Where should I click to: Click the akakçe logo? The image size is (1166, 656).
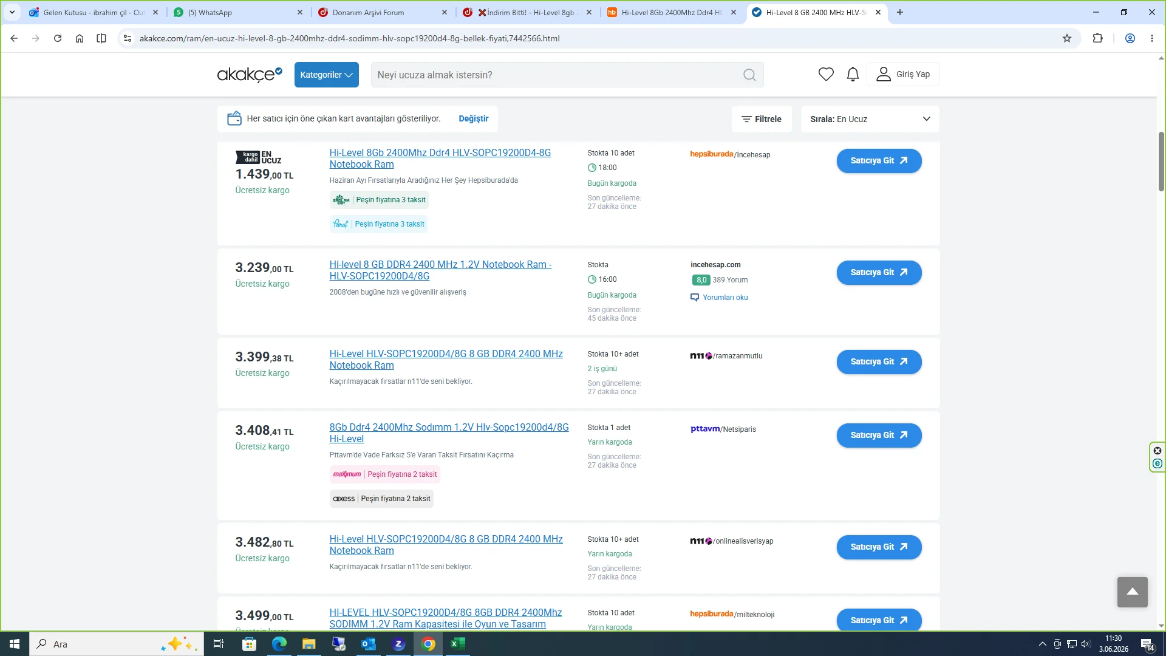pos(250,74)
